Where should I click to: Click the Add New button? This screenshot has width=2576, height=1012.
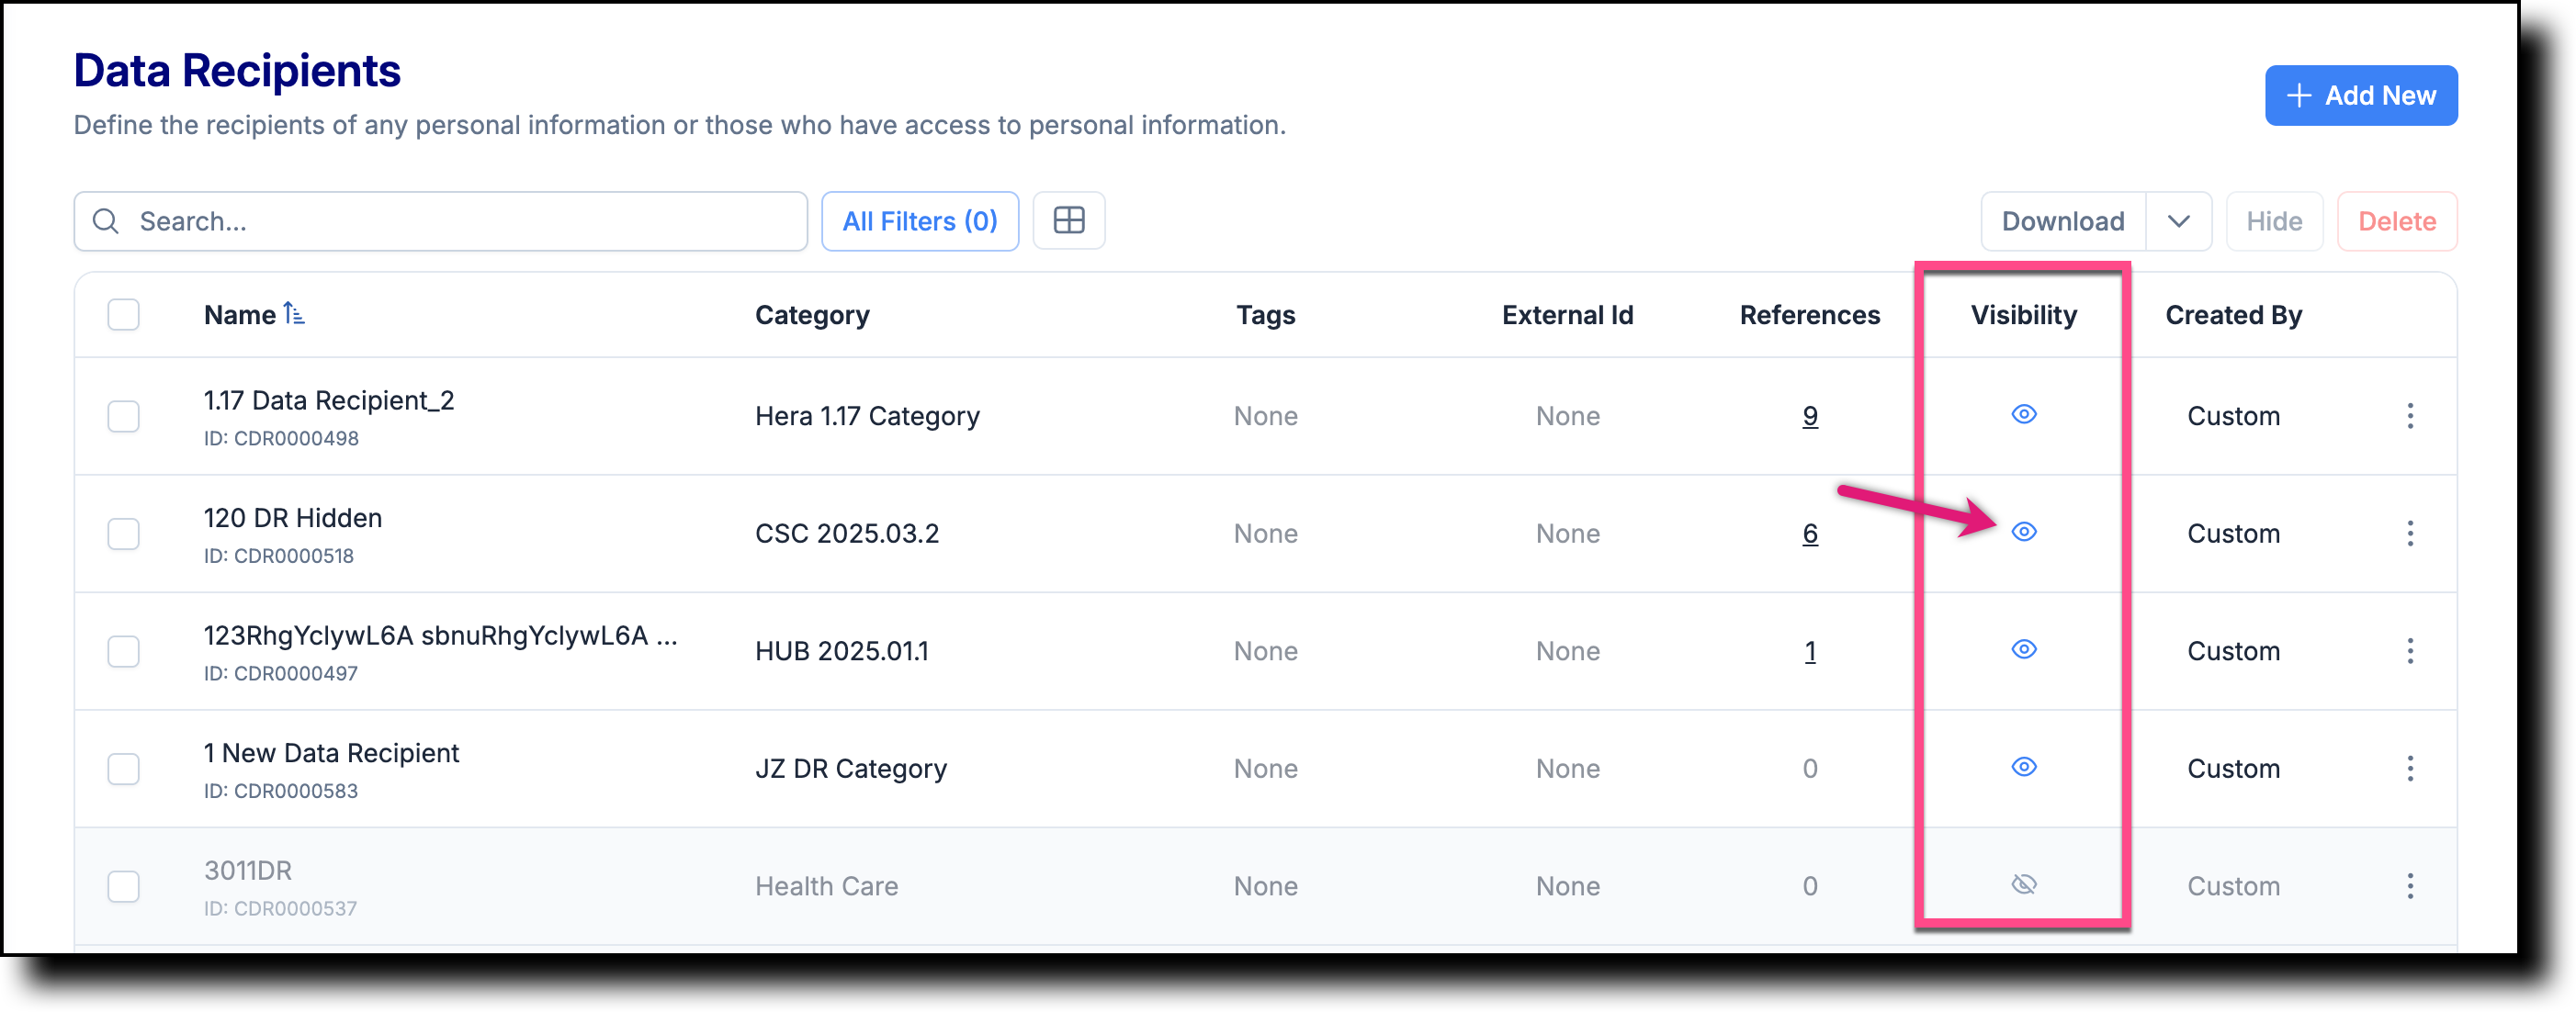[x=2360, y=96]
